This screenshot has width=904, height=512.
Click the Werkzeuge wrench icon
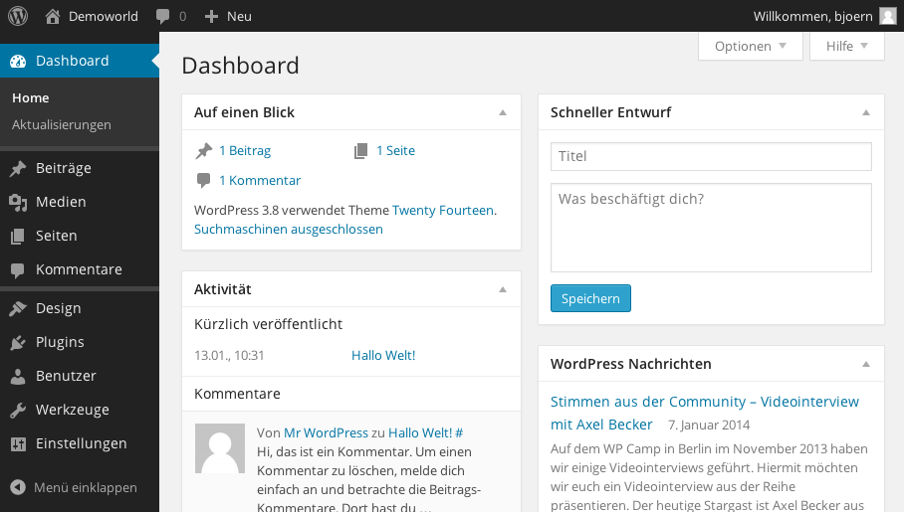(18, 411)
